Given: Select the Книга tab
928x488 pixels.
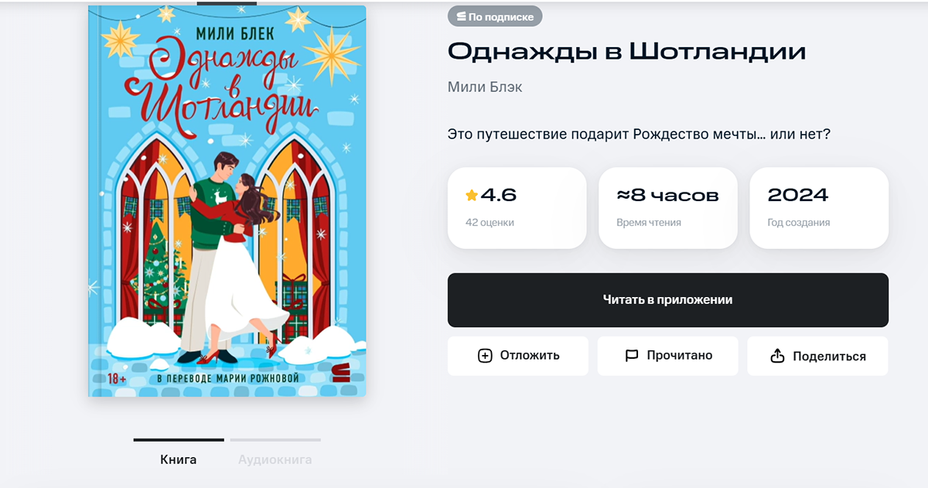Looking at the screenshot, I should [x=179, y=459].
